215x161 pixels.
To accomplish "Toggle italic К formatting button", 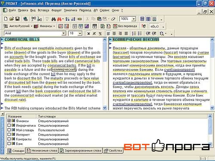I will (x=94, y=33).
